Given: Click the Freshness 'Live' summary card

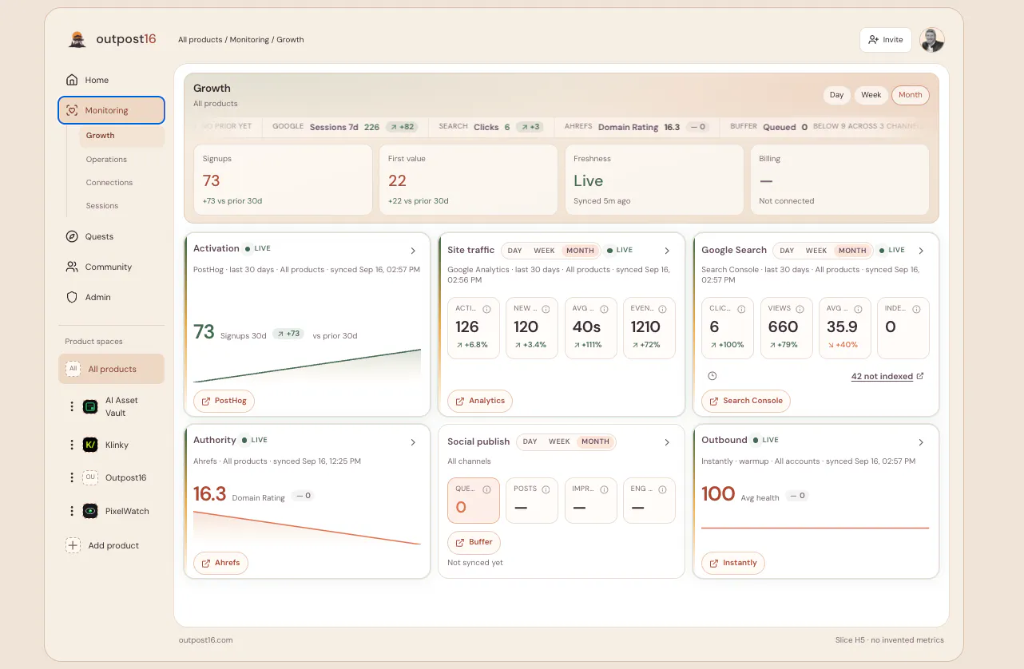Looking at the screenshot, I should pyautogui.click(x=653, y=180).
